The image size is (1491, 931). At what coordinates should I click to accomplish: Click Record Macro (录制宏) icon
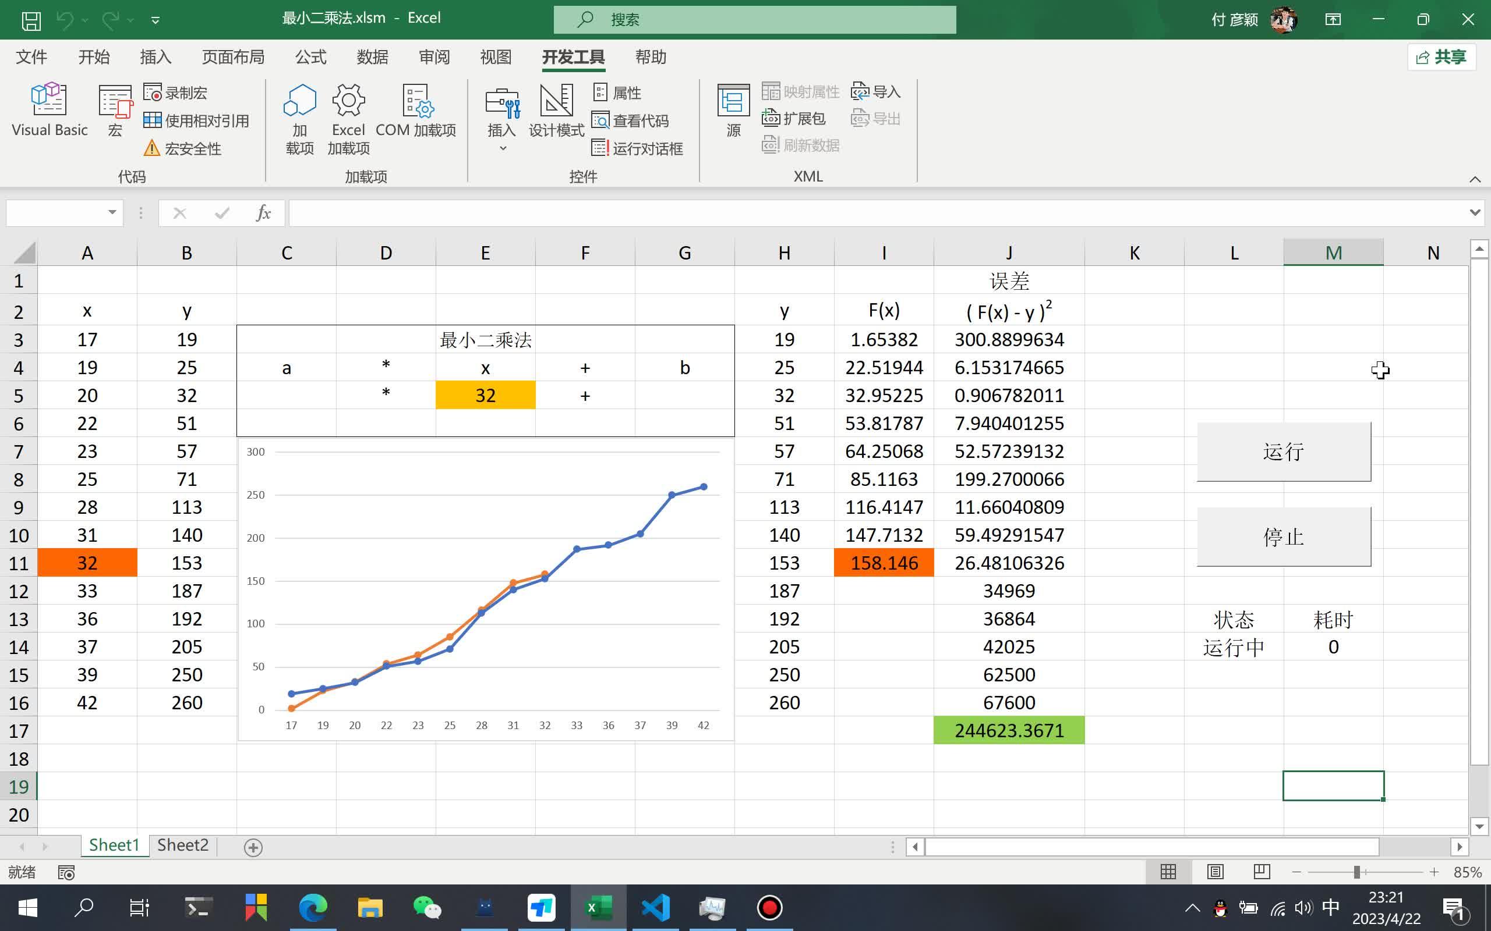pyautogui.click(x=153, y=93)
